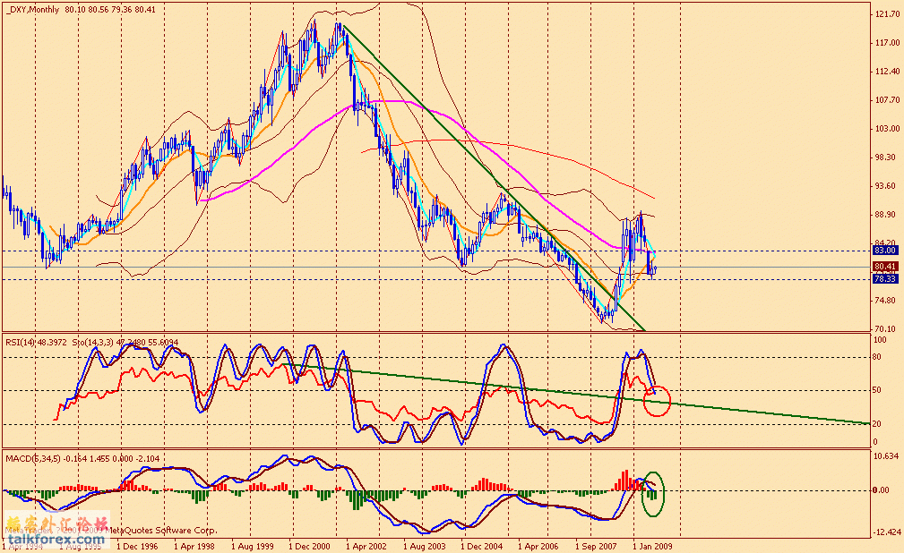
Task: Click the 1 Sep 2007 date label
Action: pos(596,546)
